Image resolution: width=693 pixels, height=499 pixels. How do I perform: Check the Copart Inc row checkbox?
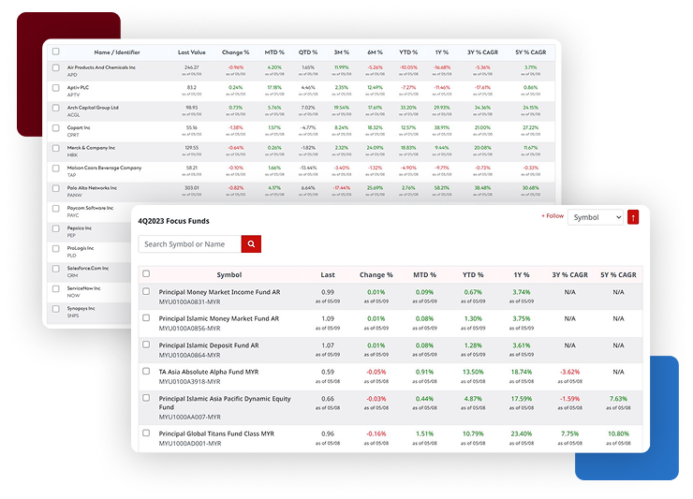coord(55,127)
